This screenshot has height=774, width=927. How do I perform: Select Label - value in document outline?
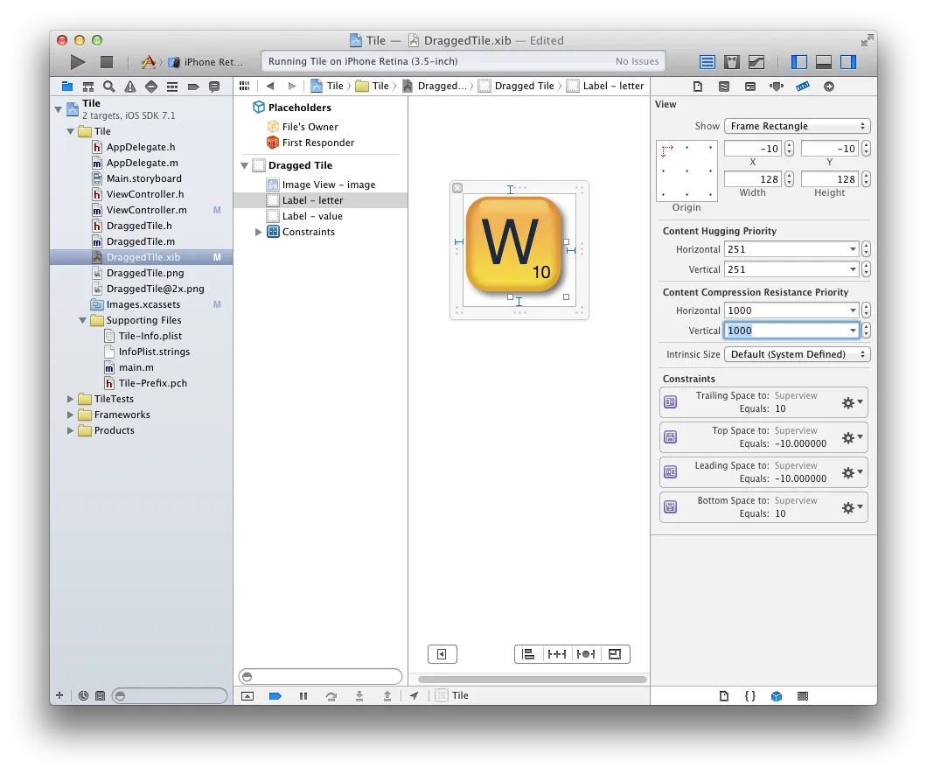click(x=312, y=216)
